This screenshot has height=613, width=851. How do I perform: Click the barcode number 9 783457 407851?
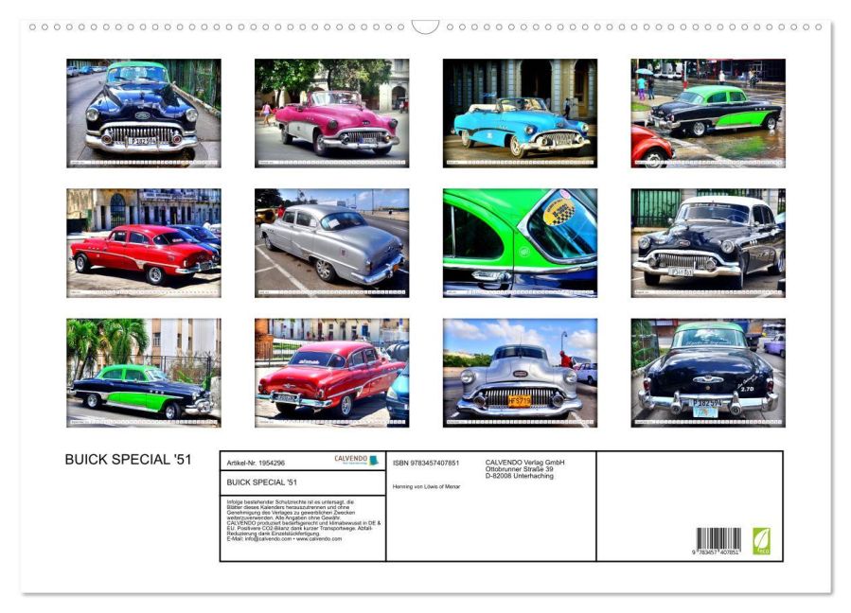(716, 552)
